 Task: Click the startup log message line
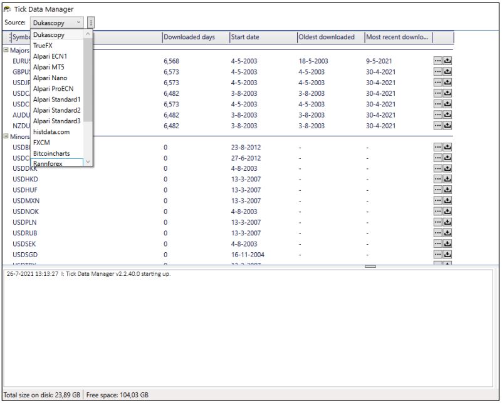(x=89, y=274)
